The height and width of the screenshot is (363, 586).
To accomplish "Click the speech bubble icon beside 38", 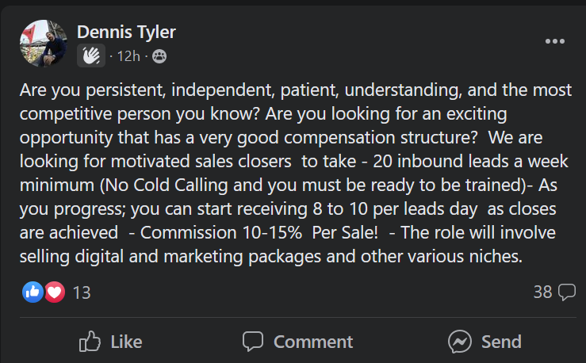I will tap(566, 292).
